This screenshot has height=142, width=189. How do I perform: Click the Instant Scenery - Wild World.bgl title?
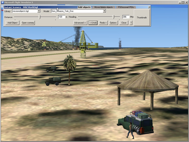tap(21, 7)
